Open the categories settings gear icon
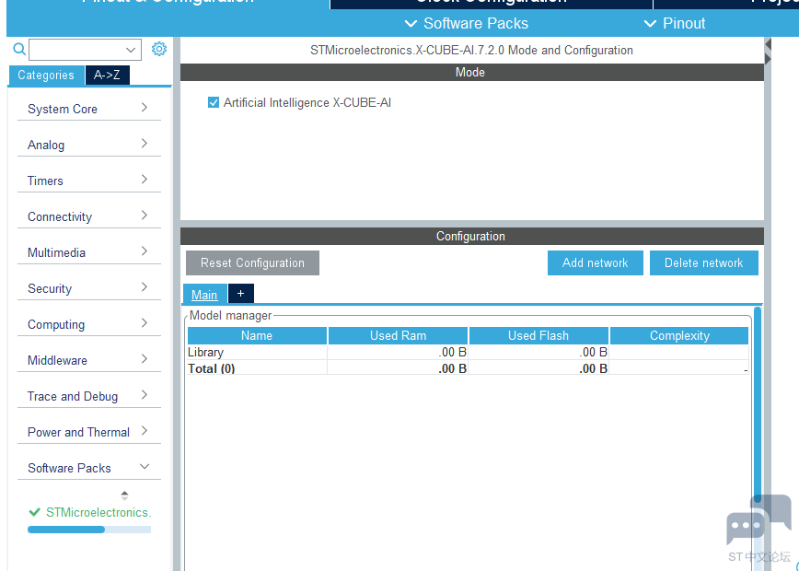 pyautogui.click(x=159, y=49)
